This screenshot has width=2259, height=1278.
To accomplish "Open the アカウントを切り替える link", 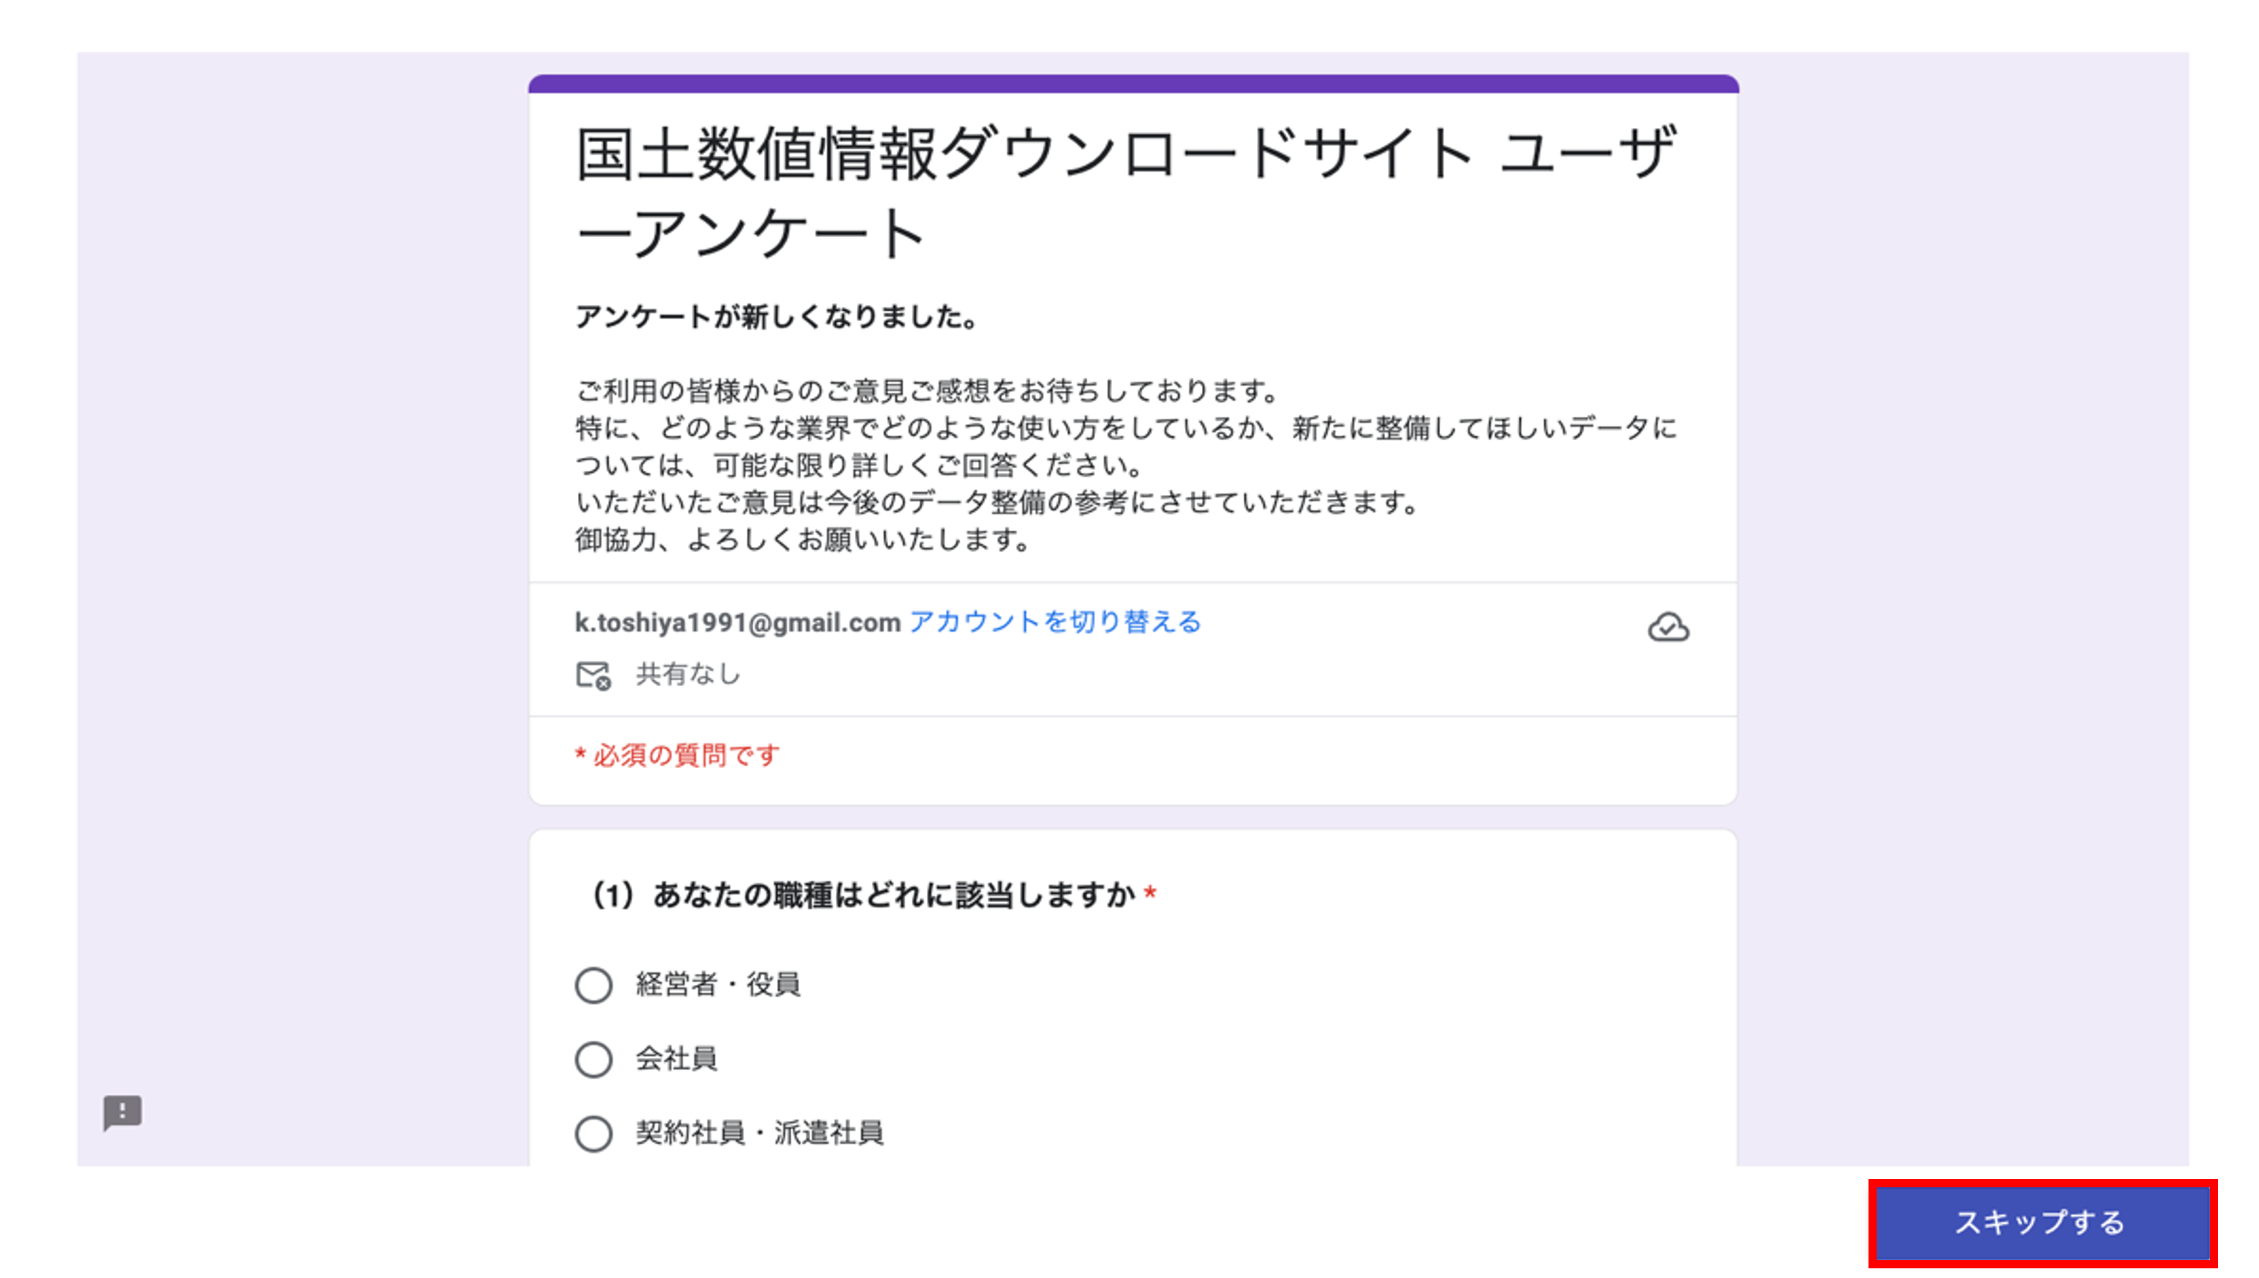I will click(1055, 622).
